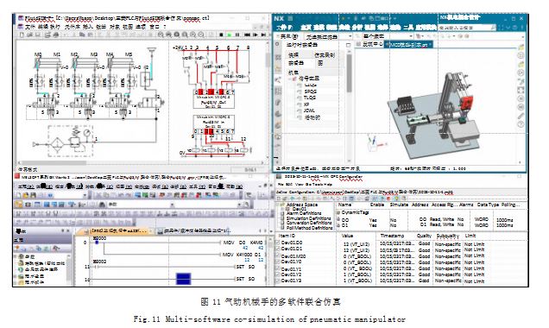This screenshot has width=549, height=328.
Task: Toggle the Dev01.M20 item checkbox
Action: point(278,255)
